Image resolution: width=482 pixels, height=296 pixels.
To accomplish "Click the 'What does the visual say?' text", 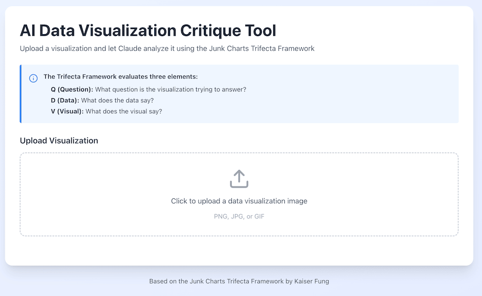I will click(123, 111).
